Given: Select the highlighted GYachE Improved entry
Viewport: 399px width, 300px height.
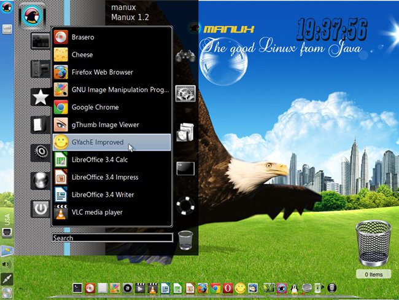Looking at the screenshot, I should pyautogui.click(x=112, y=142).
